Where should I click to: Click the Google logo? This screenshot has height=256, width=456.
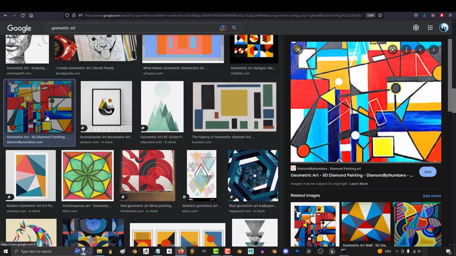[19, 28]
